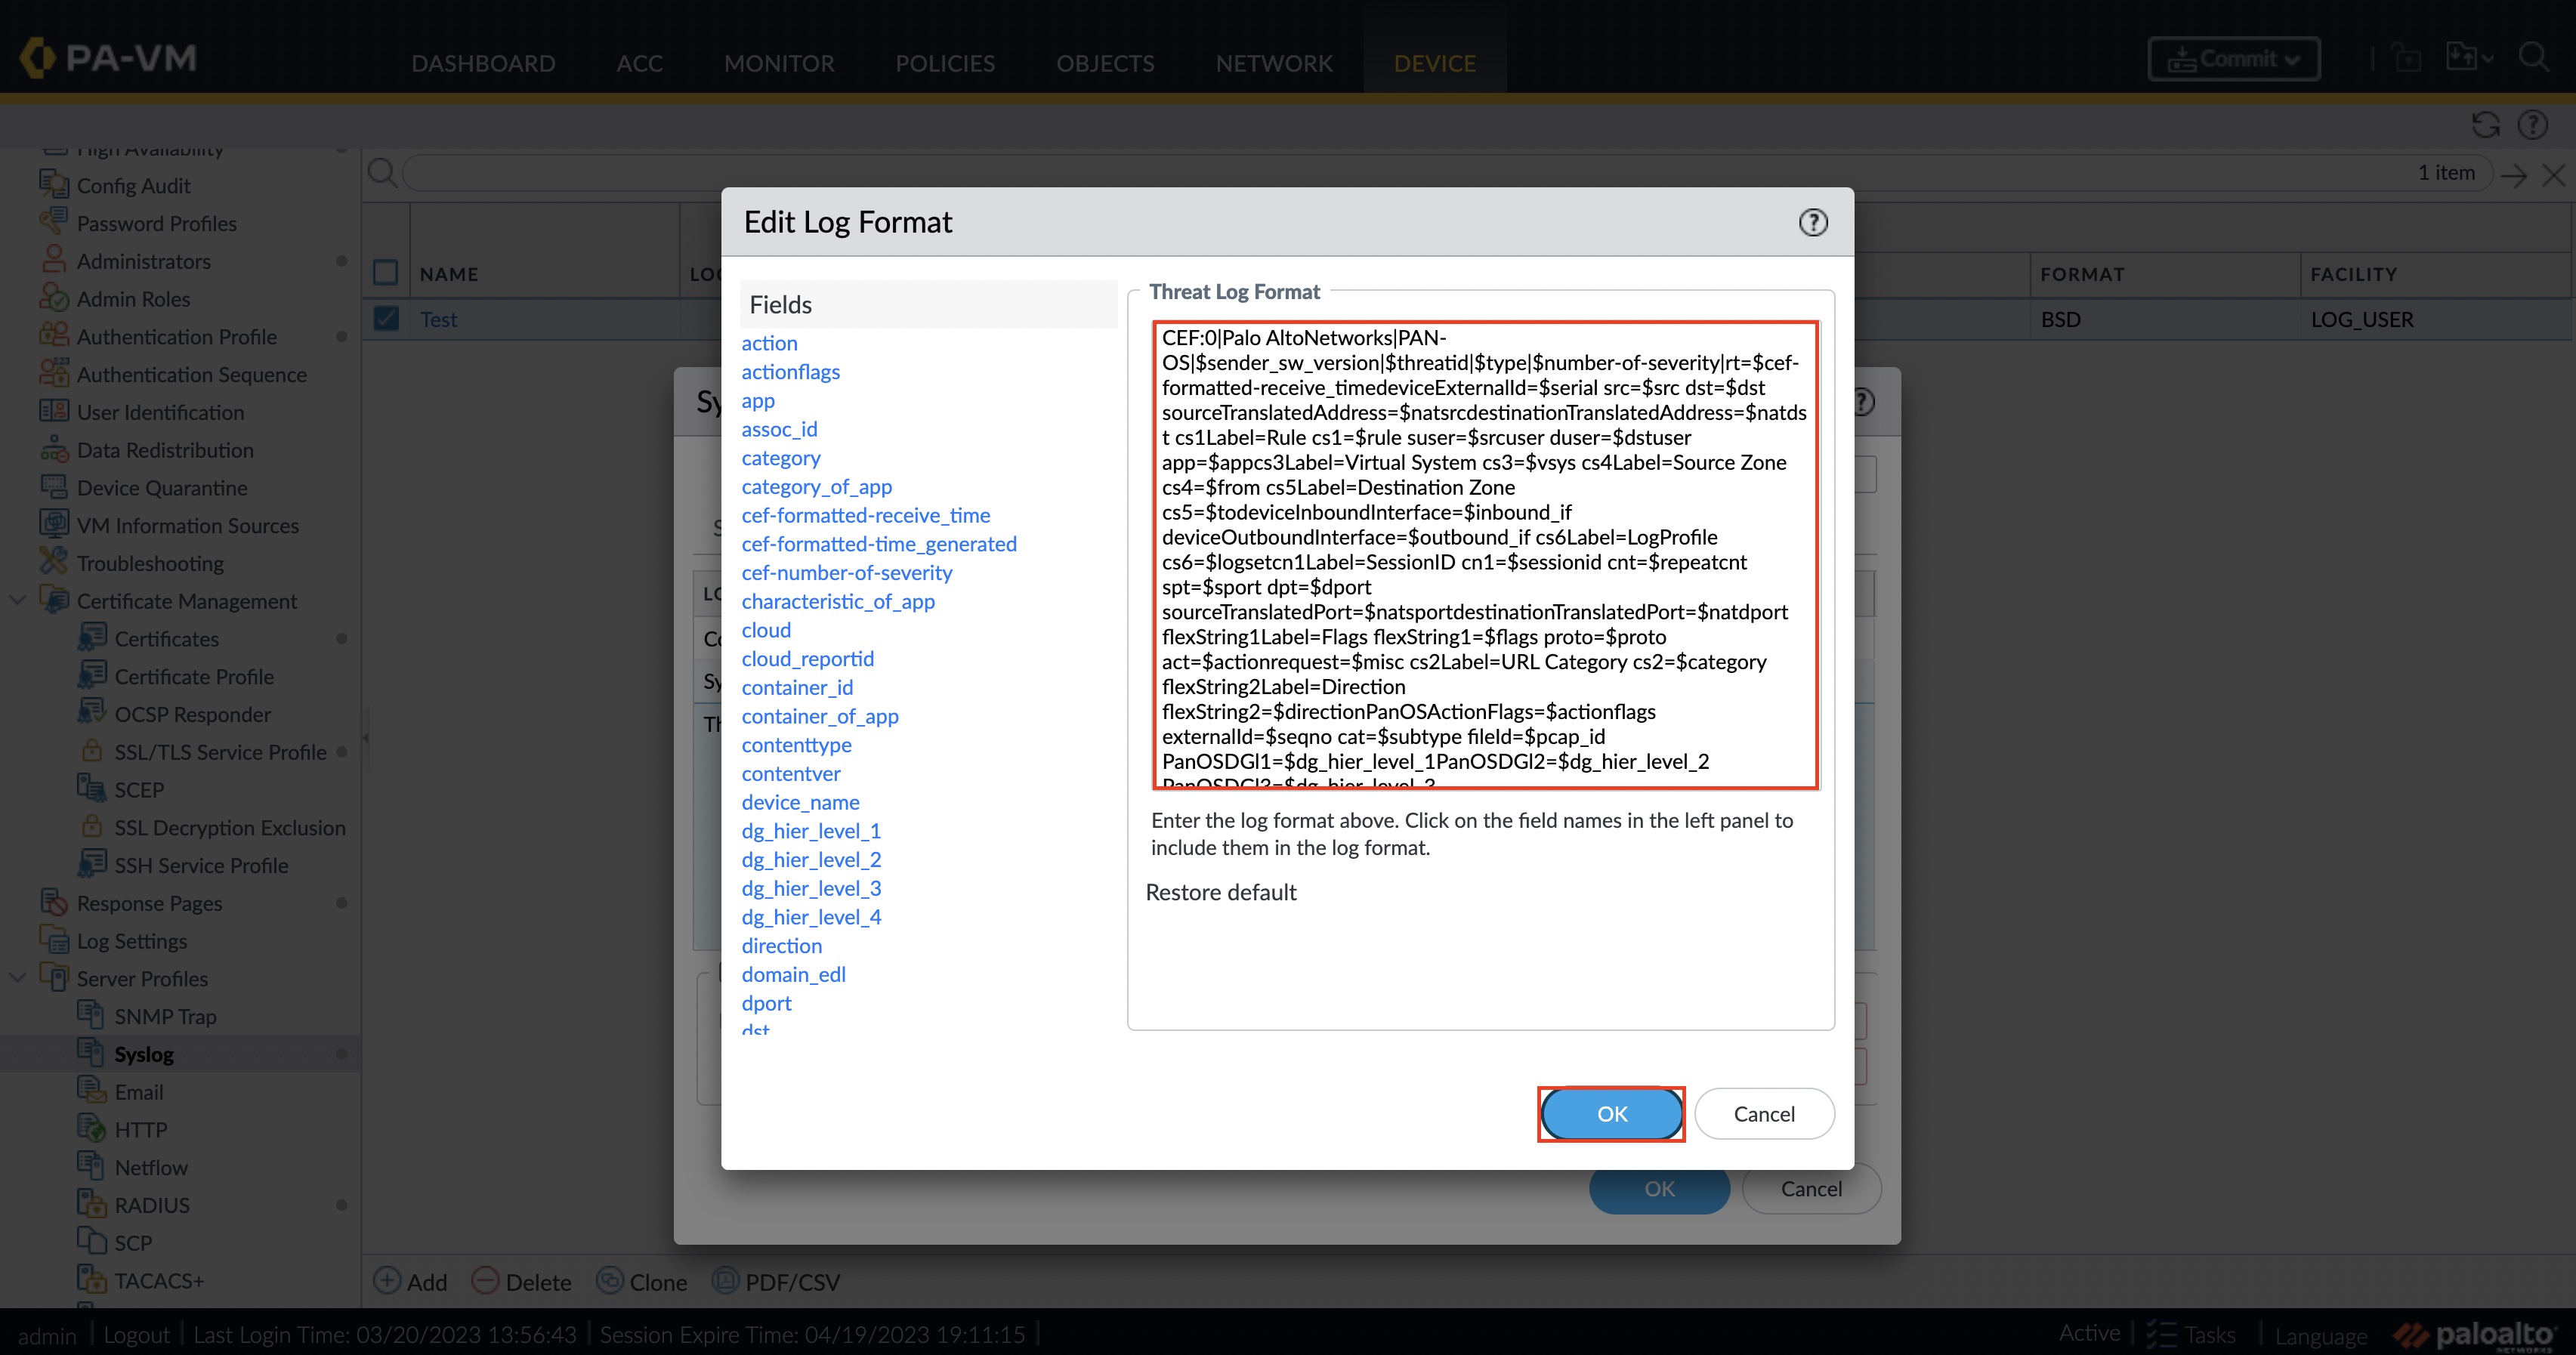Screen dimensions: 2576x1355
Task: Click the Administrators sidebar icon
Action: (53, 260)
